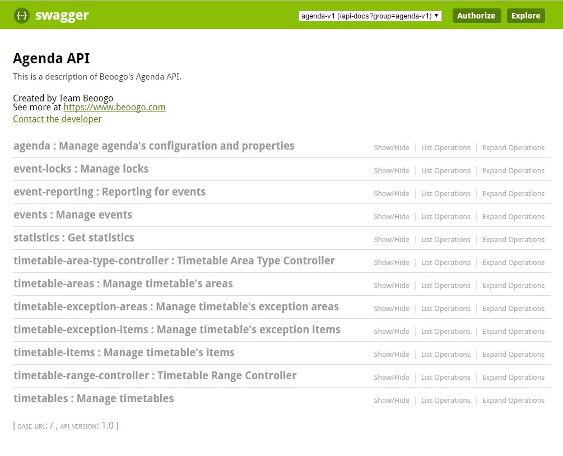Expand Operations for the agenda section
Viewport: 563px width, 456px height.
point(514,147)
